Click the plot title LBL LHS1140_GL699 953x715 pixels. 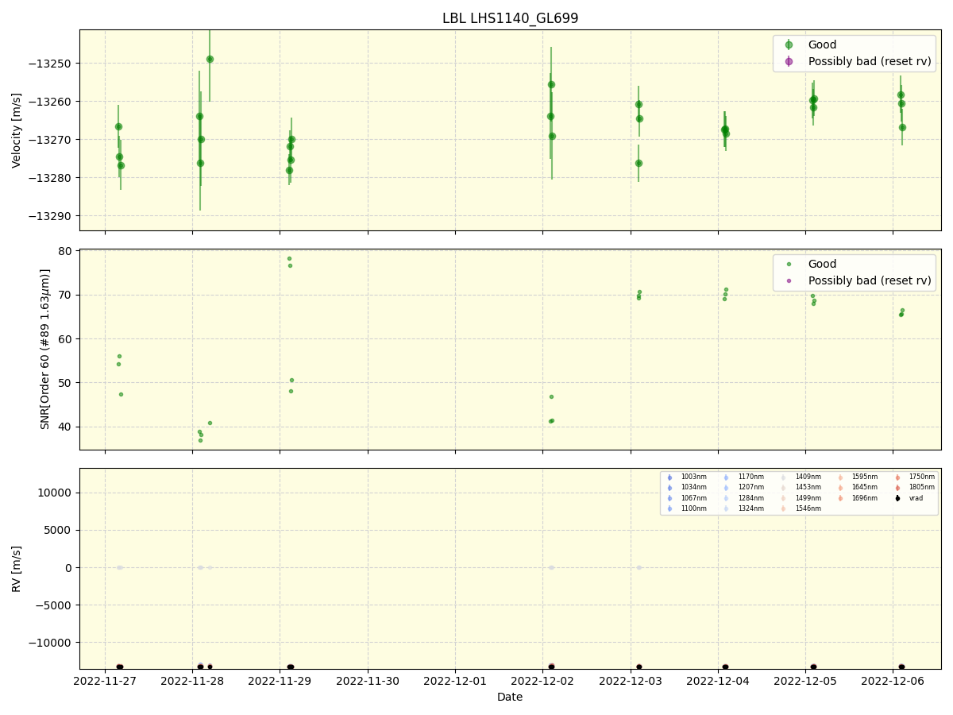510,18
